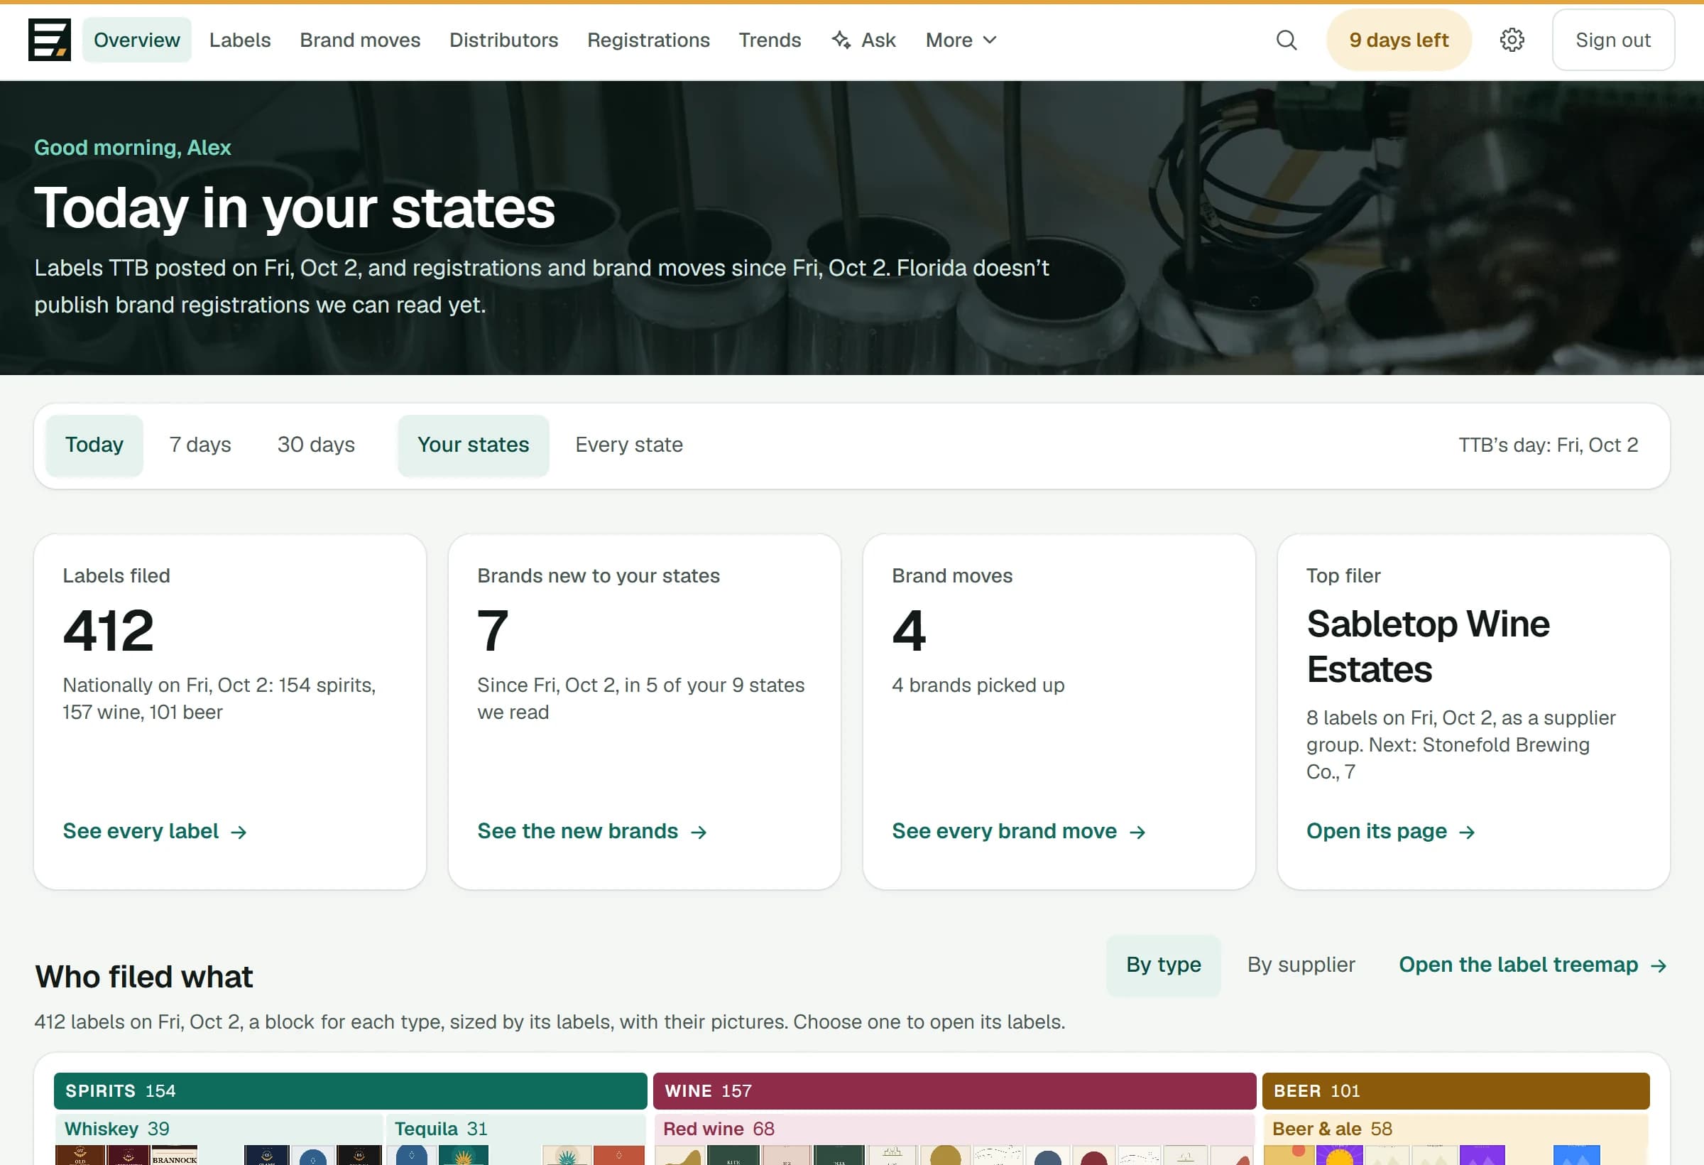Follow the See the new brands link
This screenshot has width=1704, height=1165.
tap(591, 830)
